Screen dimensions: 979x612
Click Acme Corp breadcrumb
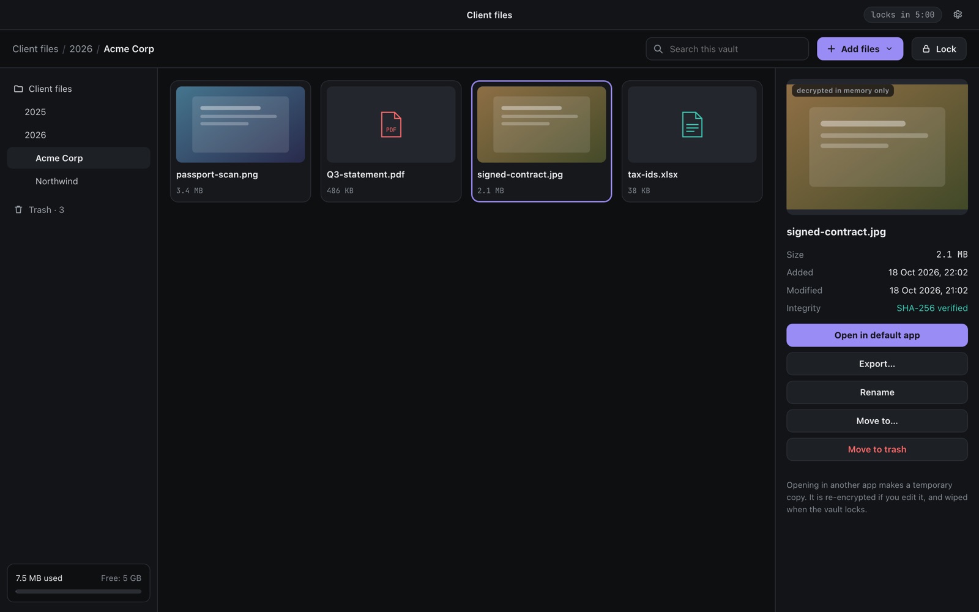click(128, 49)
